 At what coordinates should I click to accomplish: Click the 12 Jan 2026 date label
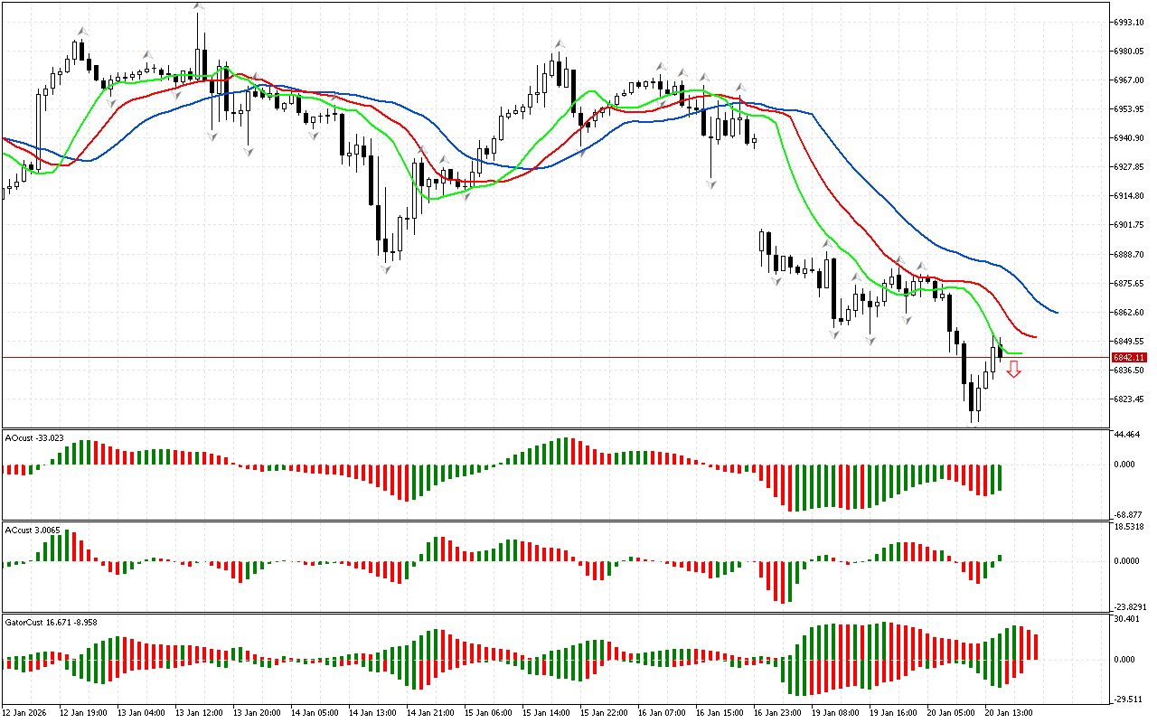click(25, 712)
